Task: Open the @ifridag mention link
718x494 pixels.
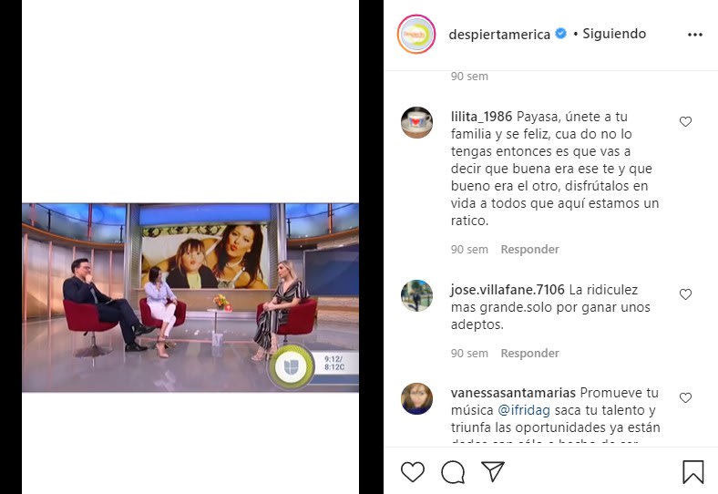Action: point(523,410)
